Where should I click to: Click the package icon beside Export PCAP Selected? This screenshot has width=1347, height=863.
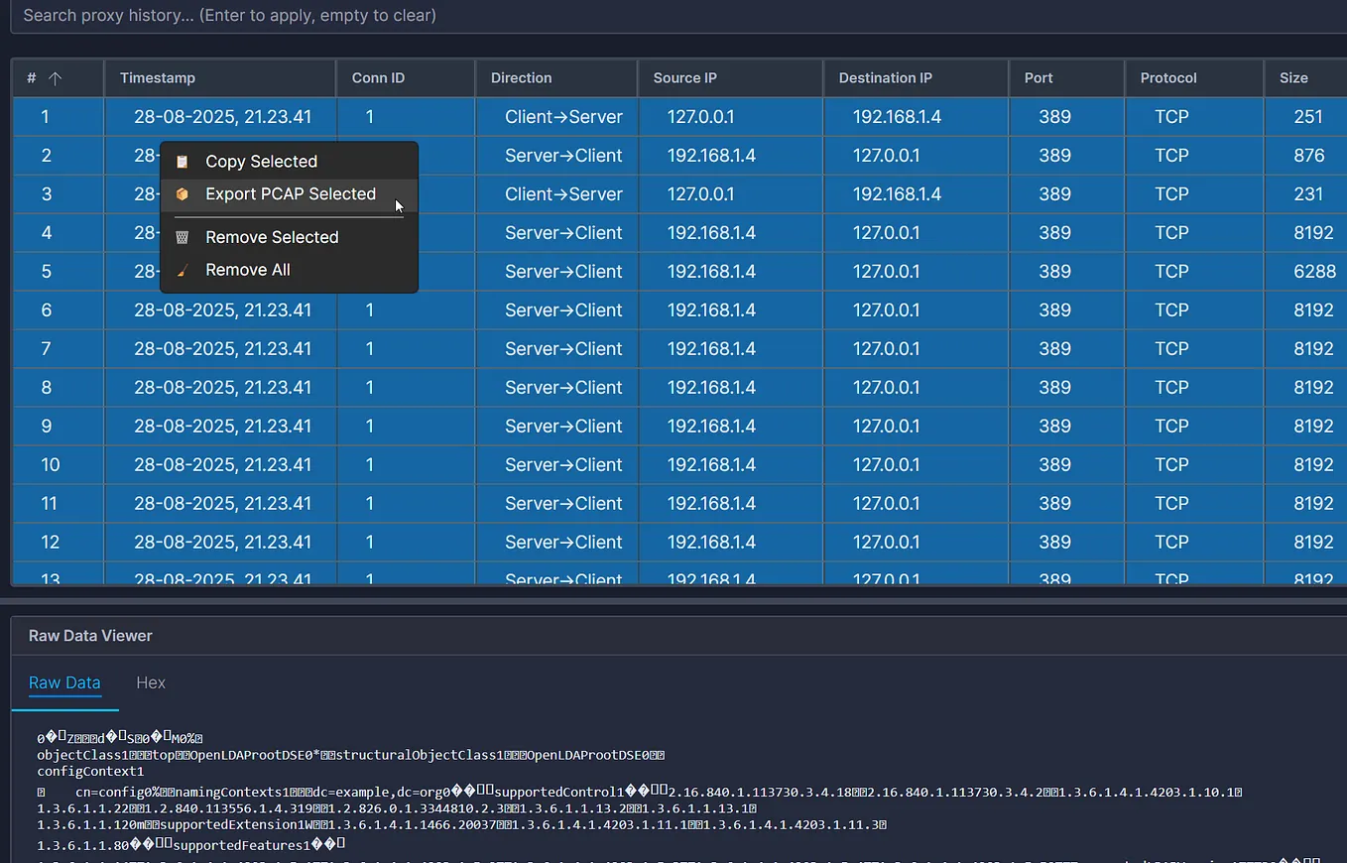point(183,194)
